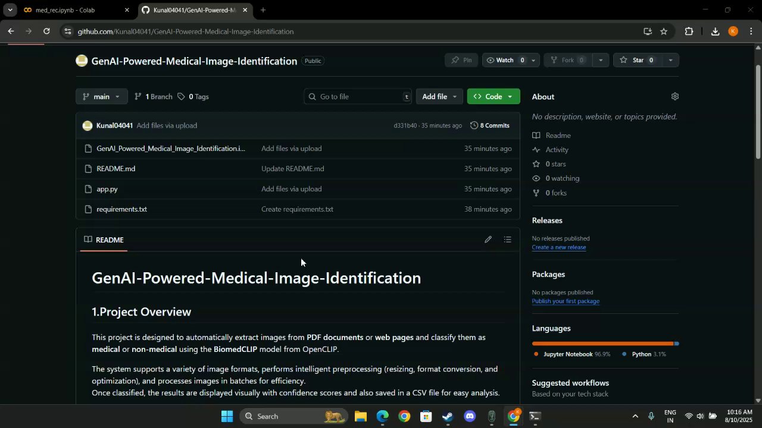Open the Kunal04041 commit author profile
The height and width of the screenshot is (428, 762).
[114, 125]
